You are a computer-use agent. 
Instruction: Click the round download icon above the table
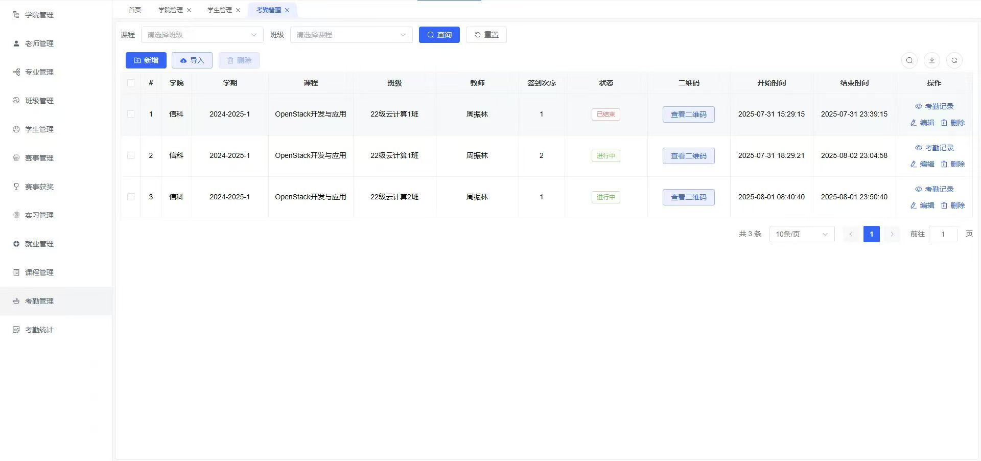931,60
